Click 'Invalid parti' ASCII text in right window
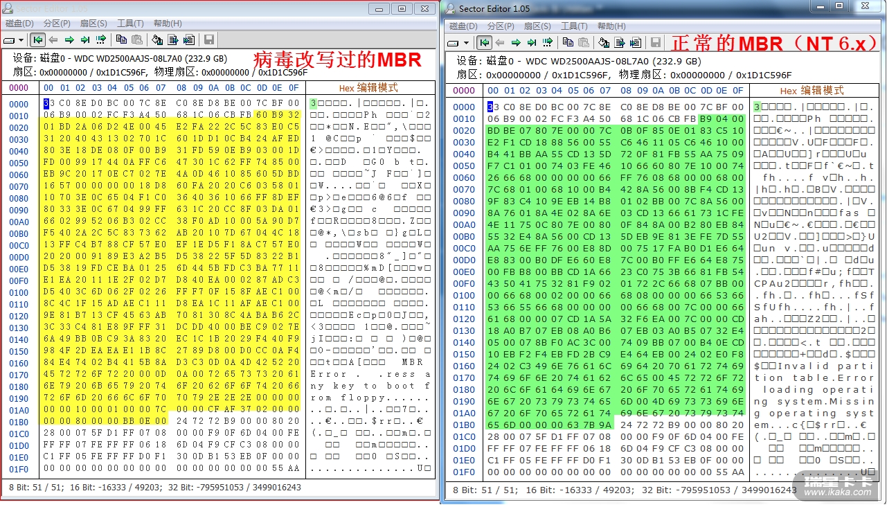887x507 pixels. pyautogui.click(x=827, y=366)
